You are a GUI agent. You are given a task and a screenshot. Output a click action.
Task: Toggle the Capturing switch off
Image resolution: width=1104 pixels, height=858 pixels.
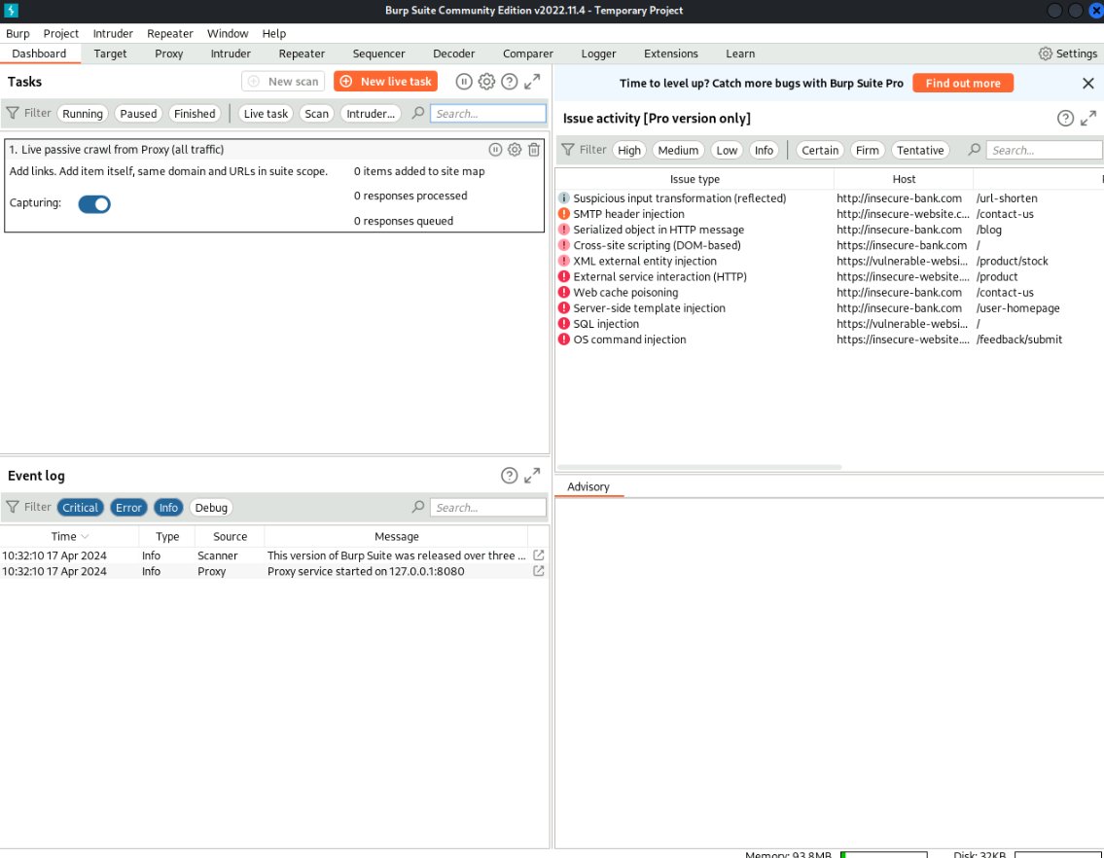pos(94,204)
